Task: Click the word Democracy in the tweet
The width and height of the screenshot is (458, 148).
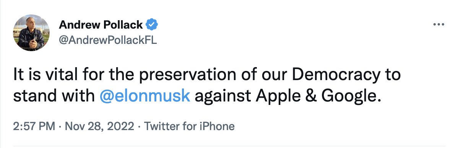Action: point(336,75)
